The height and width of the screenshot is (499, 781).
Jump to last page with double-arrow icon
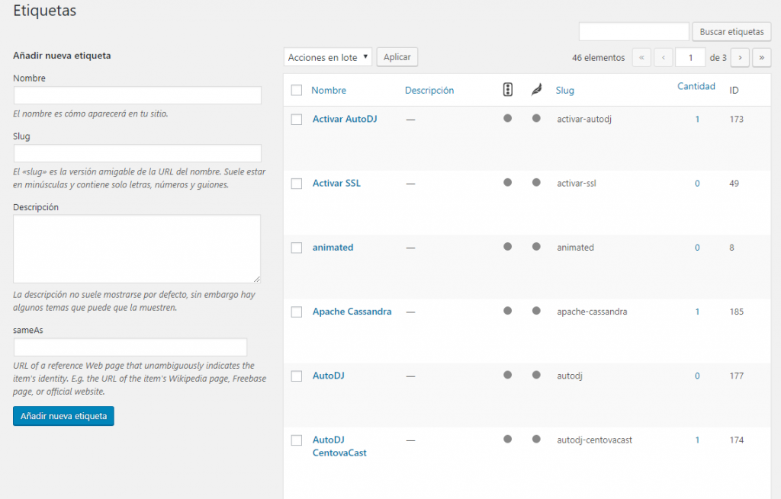coord(761,57)
